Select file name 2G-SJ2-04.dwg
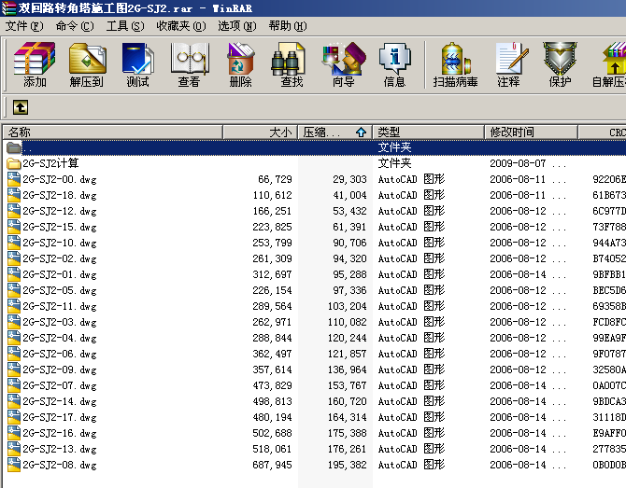 click(x=60, y=338)
